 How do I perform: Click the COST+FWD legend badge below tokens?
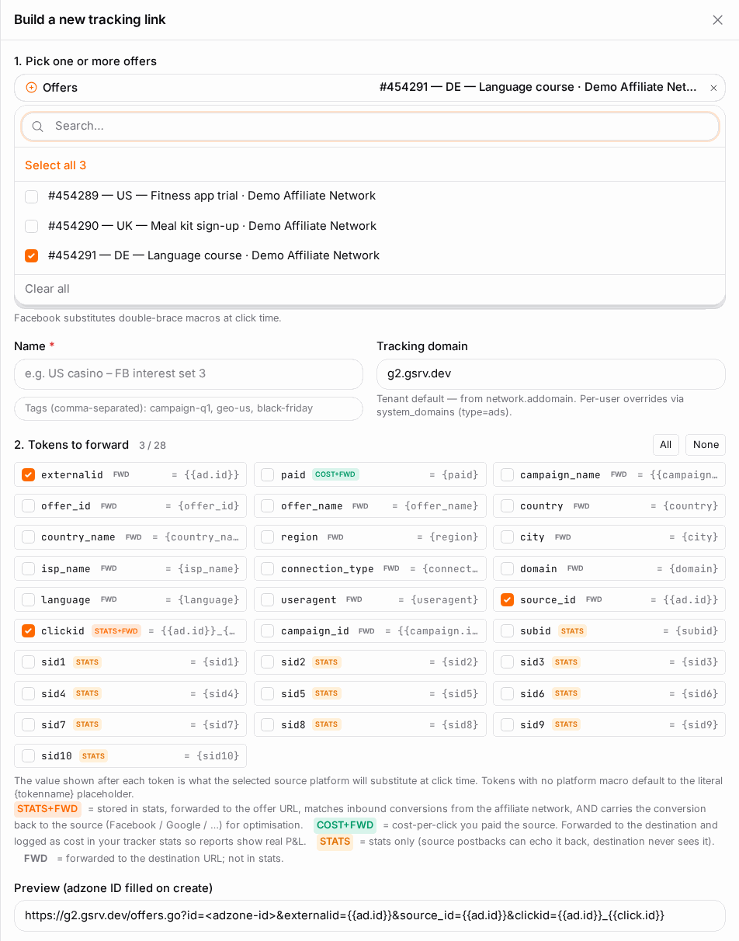pyautogui.click(x=345, y=825)
